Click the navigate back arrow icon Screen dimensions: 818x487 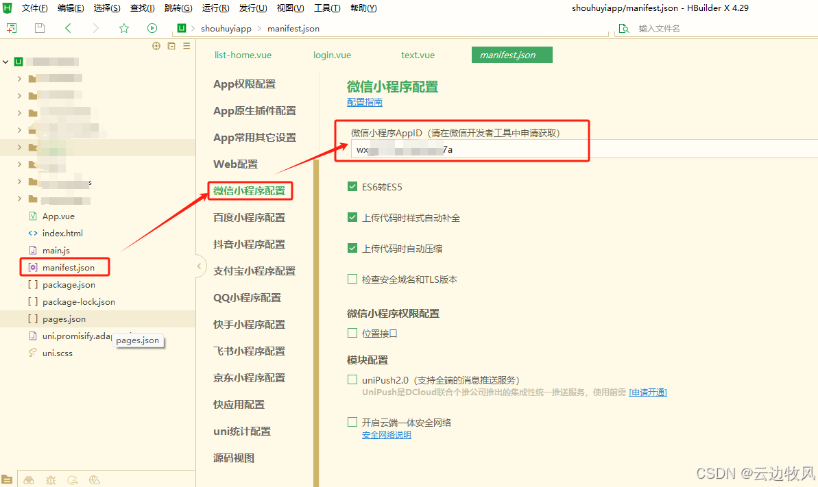tap(67, 28)
